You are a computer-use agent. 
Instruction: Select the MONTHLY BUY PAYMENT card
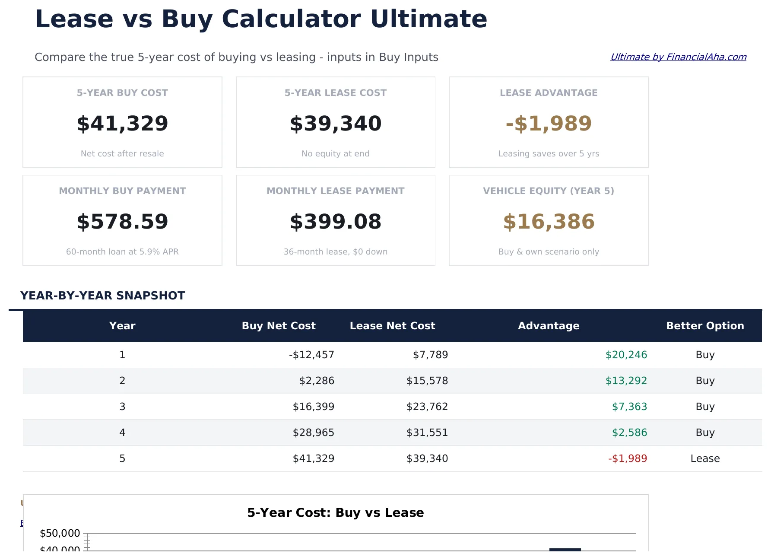click(122, 220)
